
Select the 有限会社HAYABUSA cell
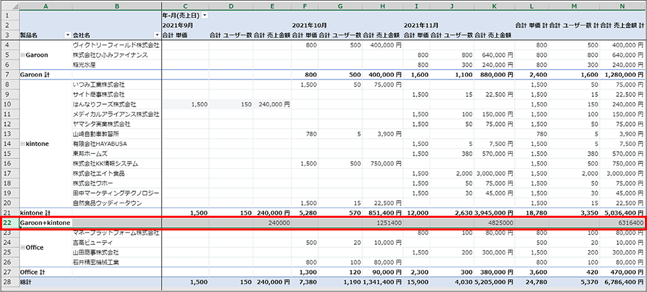coord(116,143)
